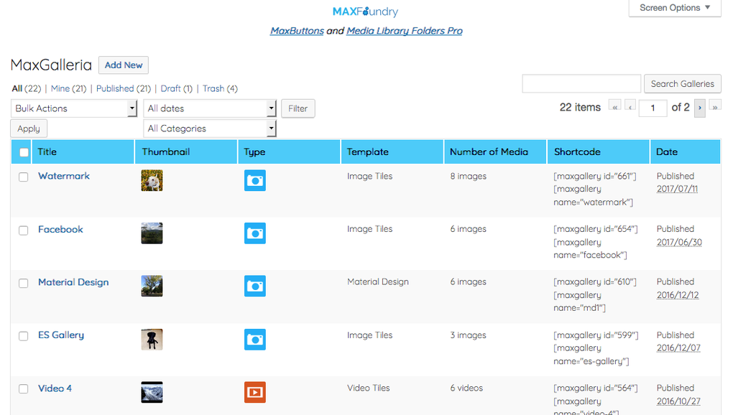Open the Bulk Actions dropdown

tap(75, 108)
